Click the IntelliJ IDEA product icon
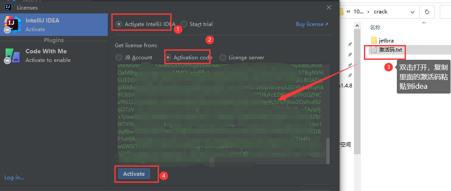 pyautogui.click(x=12, y=24)
